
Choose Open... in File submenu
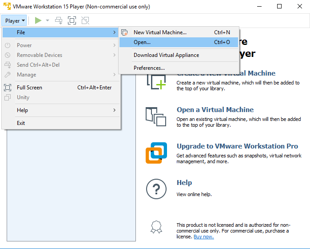[x=179, y=42]
